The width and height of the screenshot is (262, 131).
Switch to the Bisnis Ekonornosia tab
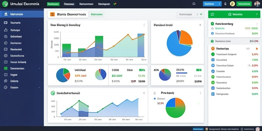[68, 15]
